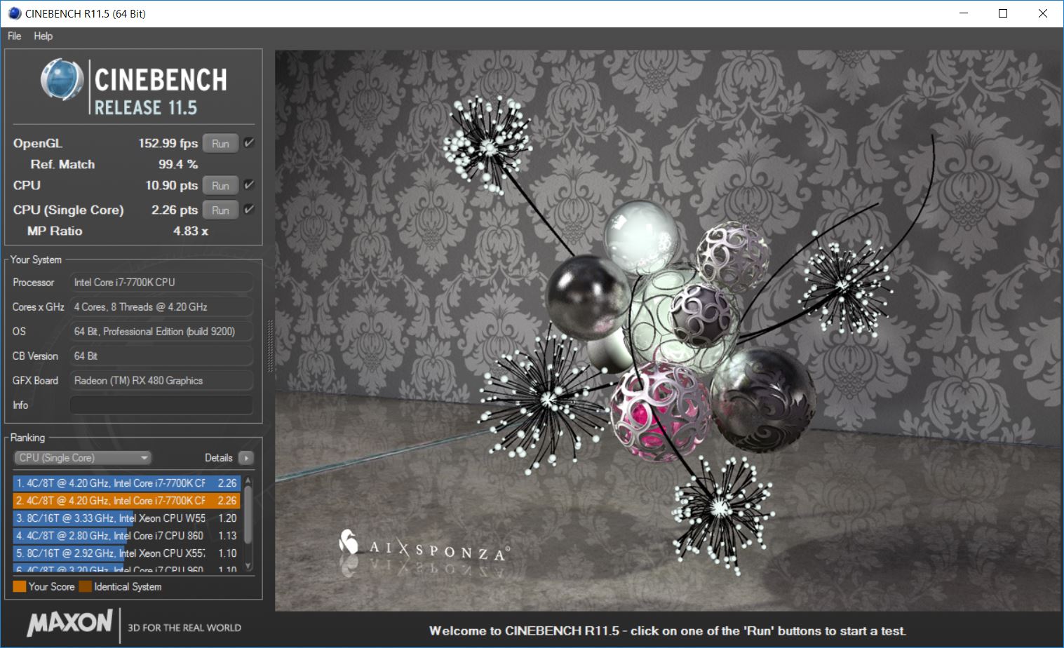Expand ranking Details with arrow button

[246, 458]
